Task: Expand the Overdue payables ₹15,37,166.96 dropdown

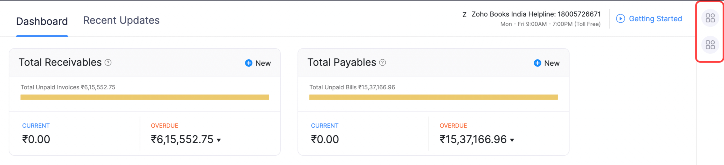Action: pyautogui.click(x=512, y=140)
